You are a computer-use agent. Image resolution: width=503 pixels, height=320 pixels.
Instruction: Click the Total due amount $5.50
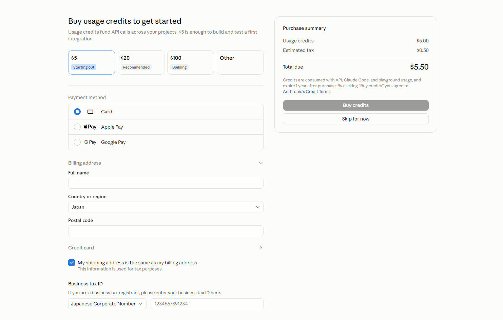(x=419, y=67)
